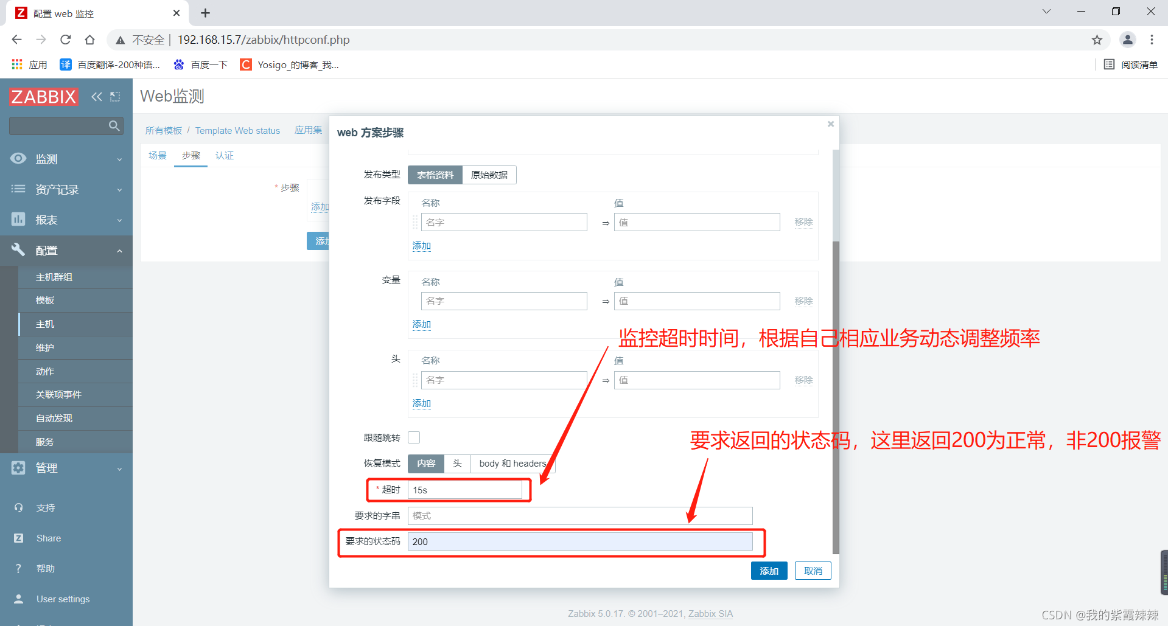Click the list icon for 资产记录

tap(18, 189)
